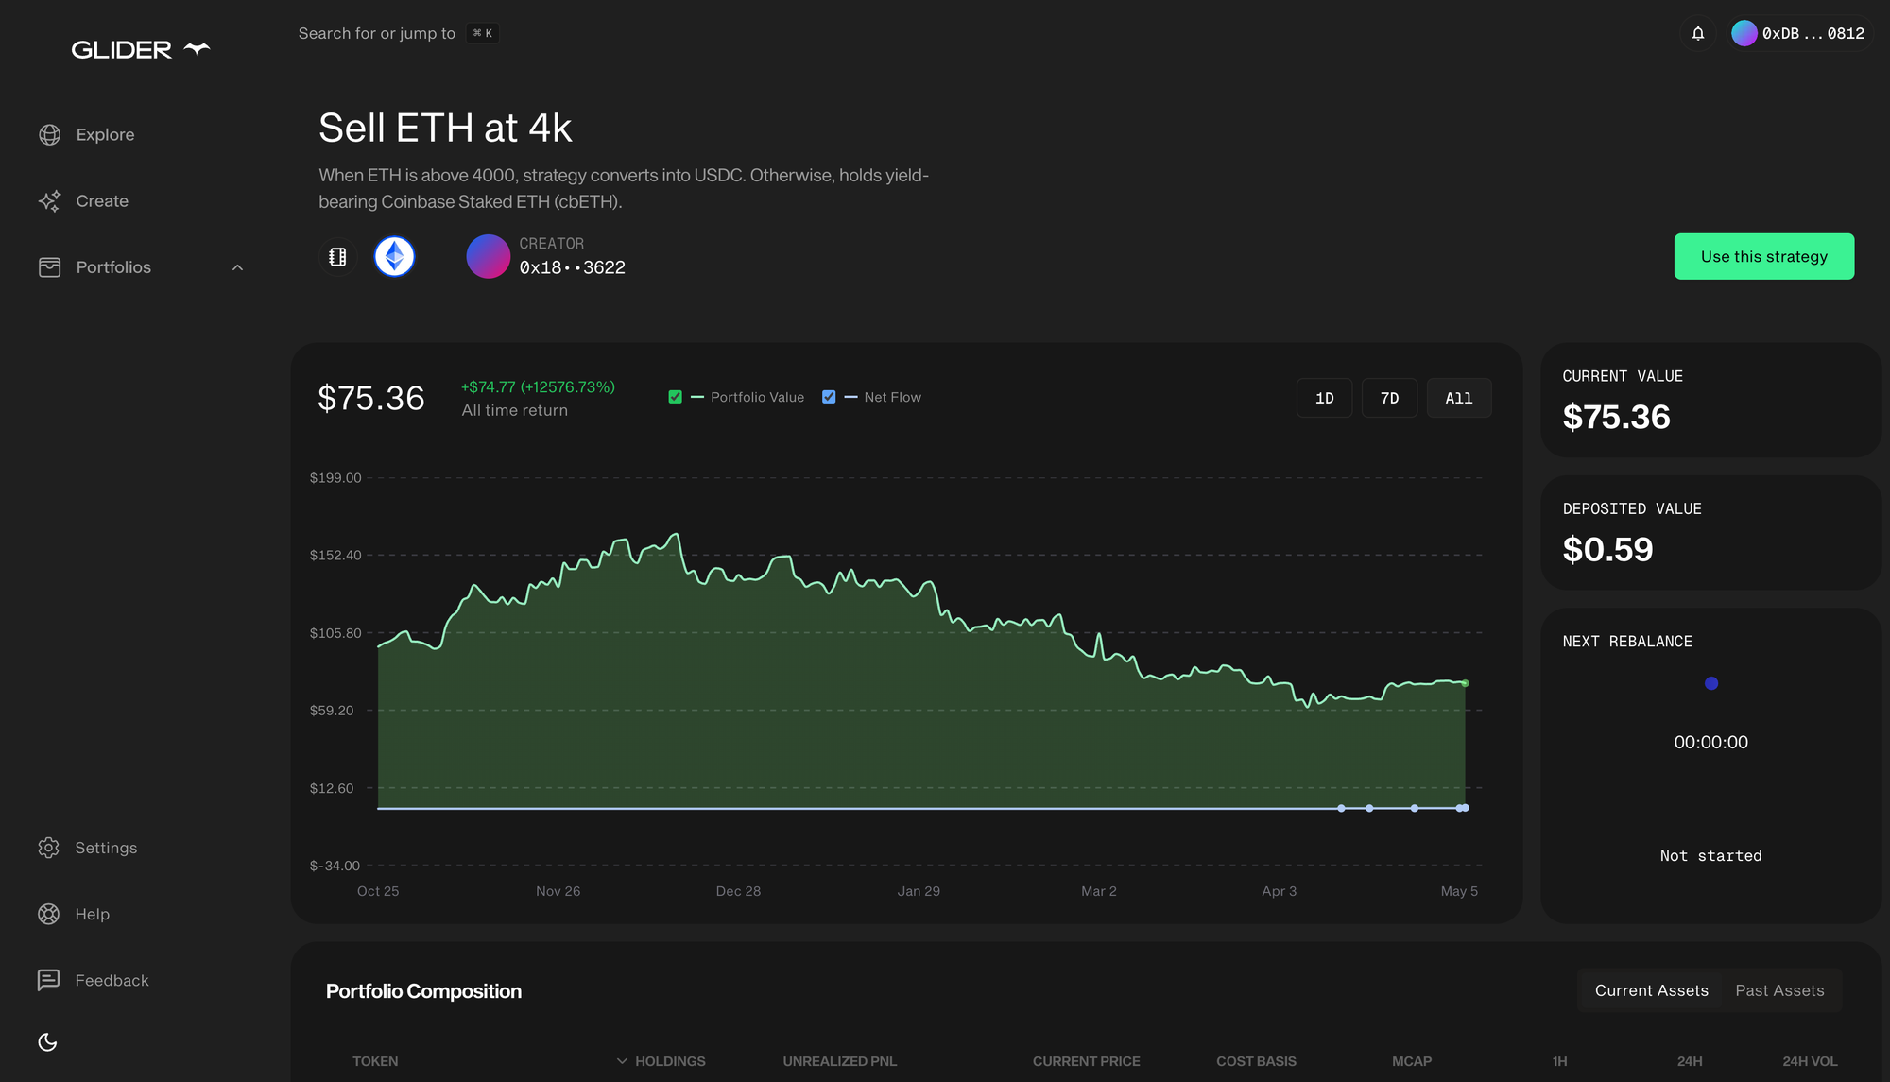1890x1082 pixels.
Task: Click Use this strategy button
Action: [x=1763, y=256]
